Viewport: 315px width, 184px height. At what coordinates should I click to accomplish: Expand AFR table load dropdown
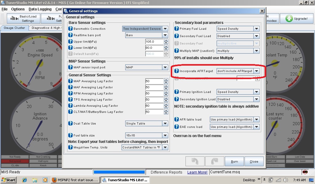pos(257,120)
